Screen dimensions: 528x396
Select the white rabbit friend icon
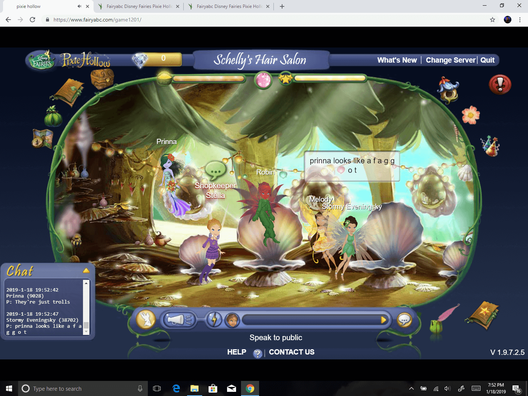146,319
